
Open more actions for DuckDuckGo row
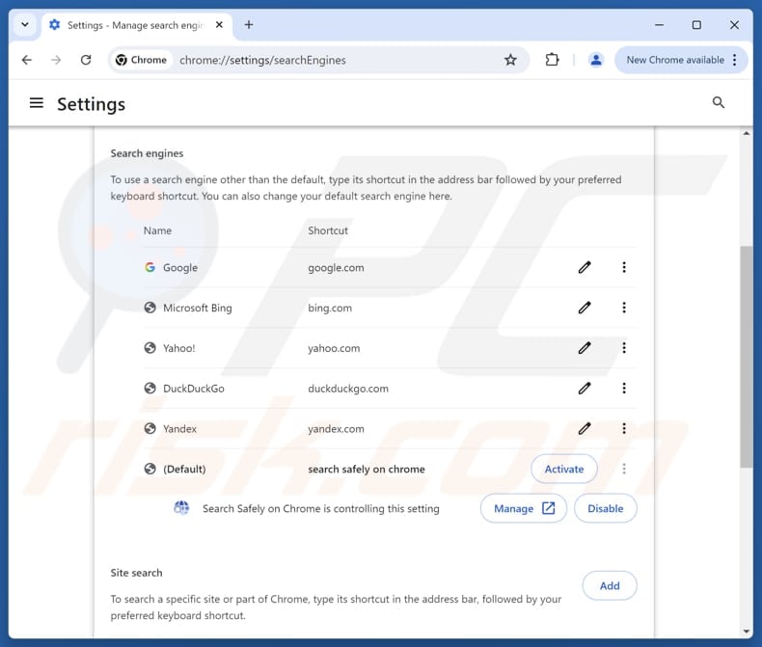624,388
